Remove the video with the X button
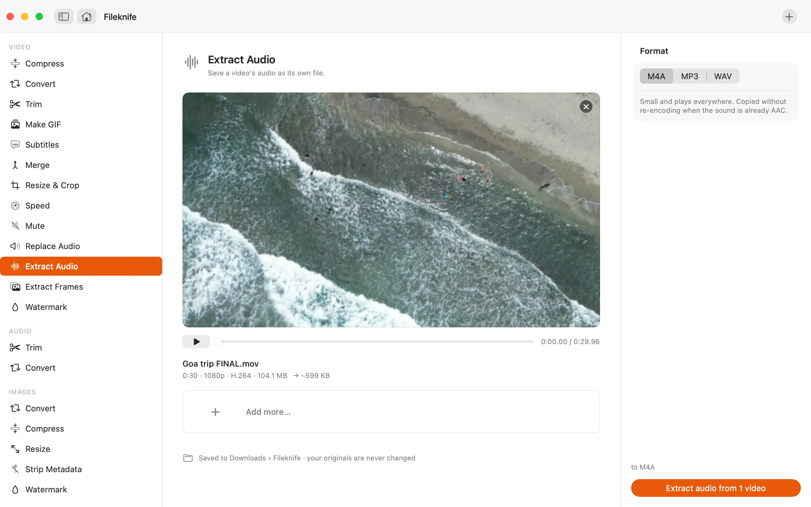Viewport: 811px width, 507px height. (586, 107)
